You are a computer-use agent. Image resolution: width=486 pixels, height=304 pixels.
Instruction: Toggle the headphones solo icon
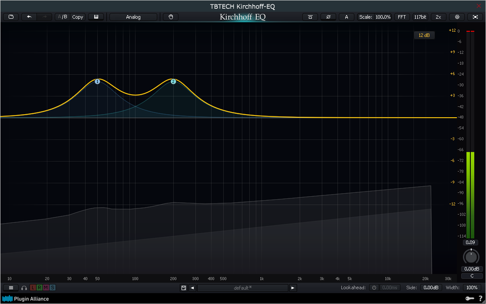24,288
